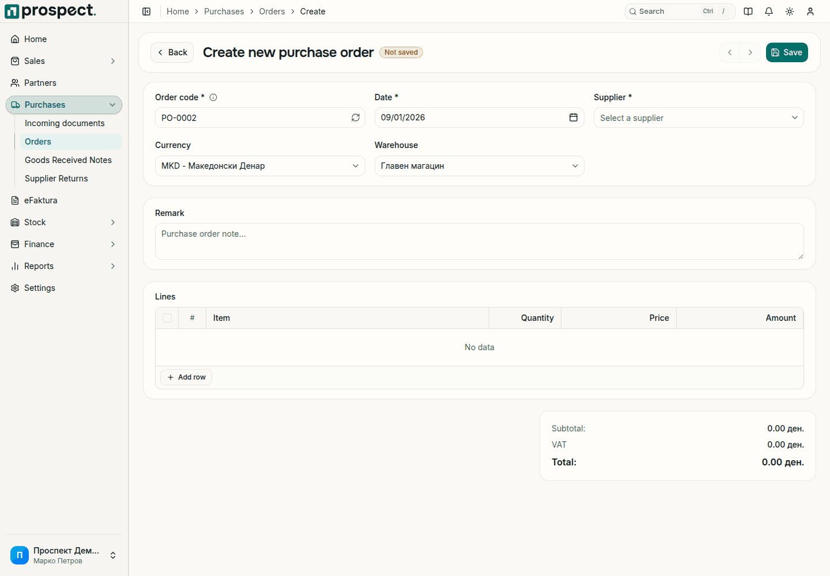830x576 pixels.
Task: Open Goods Received Notes
Action: pos(71,160)
